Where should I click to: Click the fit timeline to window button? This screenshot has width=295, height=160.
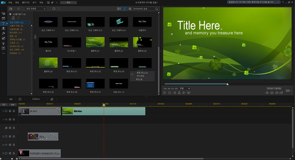pos(13,105)
